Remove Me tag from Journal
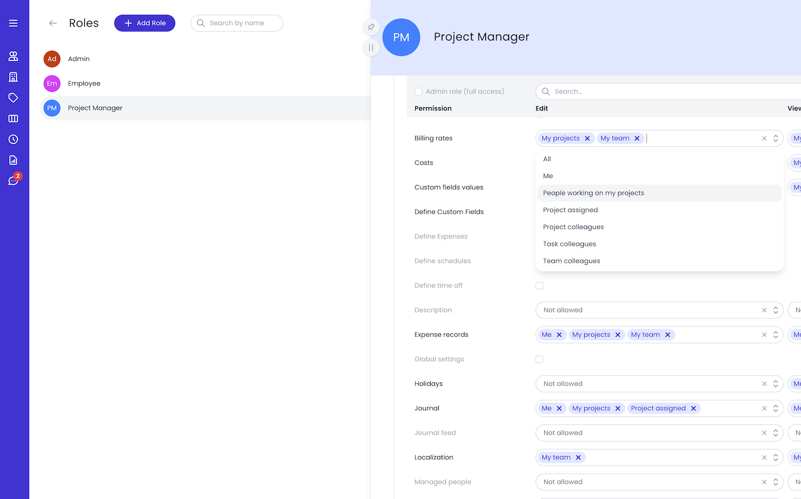Viewport: 801px width, 499px height. [x=559, y=408]
